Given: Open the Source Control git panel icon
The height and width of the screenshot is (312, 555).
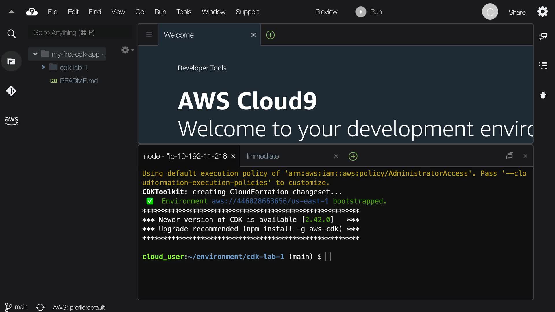Looking at the screenshot, I should [x=11, y=91].
